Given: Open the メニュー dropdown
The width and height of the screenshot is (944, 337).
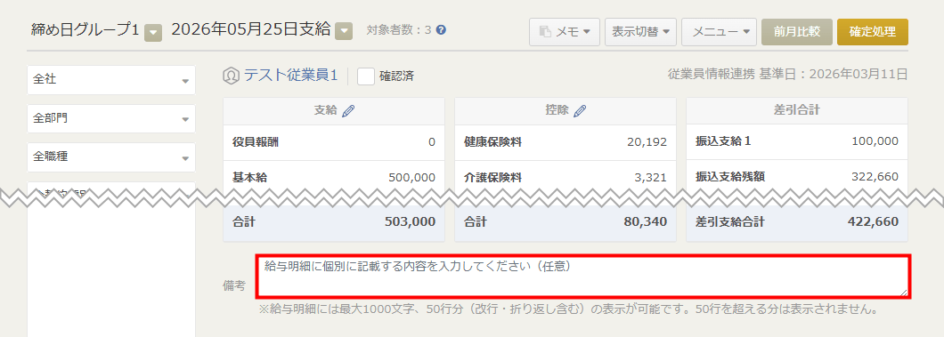Looking at the screenshot, I should coord(719,32).
